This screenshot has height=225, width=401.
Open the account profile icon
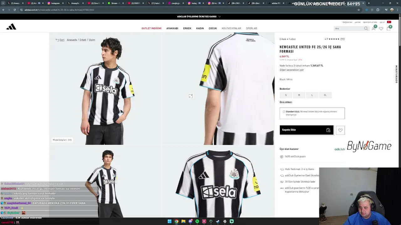tap(374, 28)
